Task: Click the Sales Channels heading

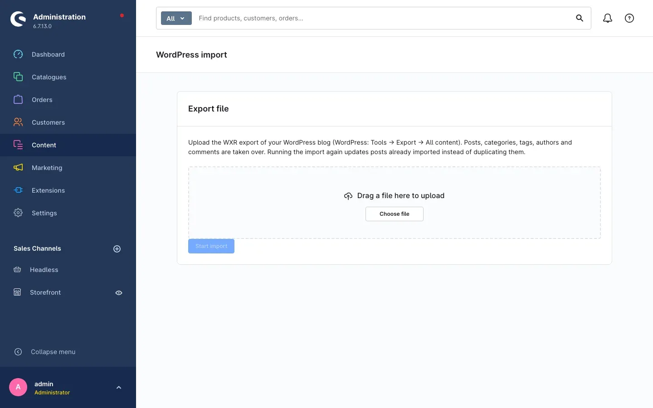Action: pyautogui.click(x=37, y=248)
